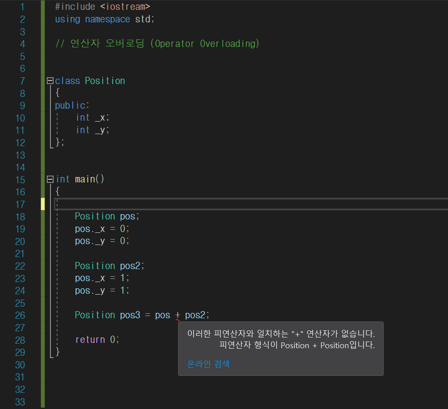
Task: Click 'return 0;' statement on line 28
Action: (x=97, y=340)
